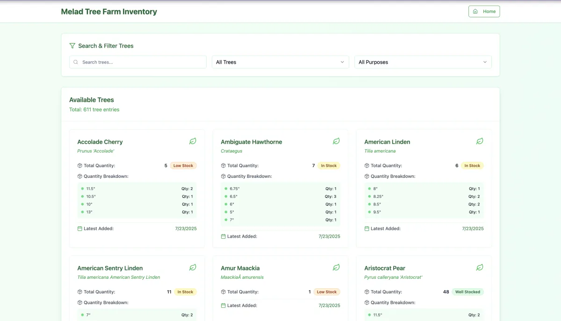Select the Accolade Cherry card title
The width and height of the screenshot is (561, 321).
100,142
